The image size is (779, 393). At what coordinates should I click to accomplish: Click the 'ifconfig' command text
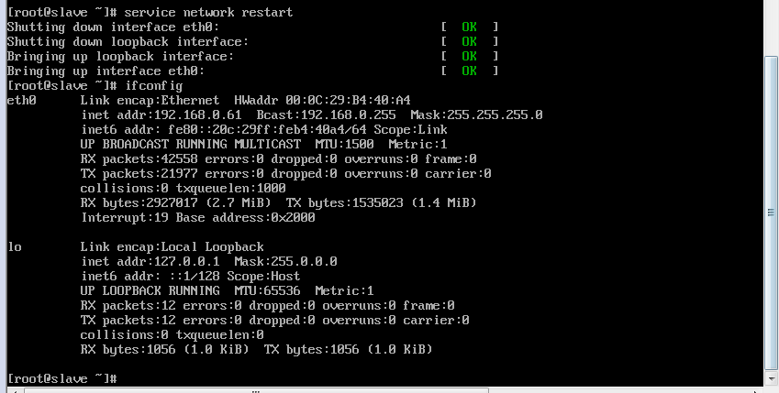(154, 86)
